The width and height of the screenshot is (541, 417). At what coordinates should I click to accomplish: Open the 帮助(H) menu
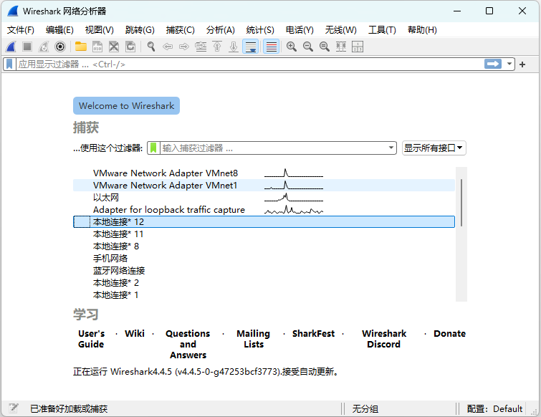pos(422,30)
